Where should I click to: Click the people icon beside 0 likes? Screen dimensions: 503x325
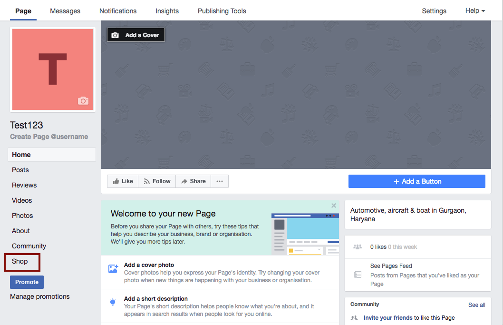pyautogui.click(x=358, y=246)
